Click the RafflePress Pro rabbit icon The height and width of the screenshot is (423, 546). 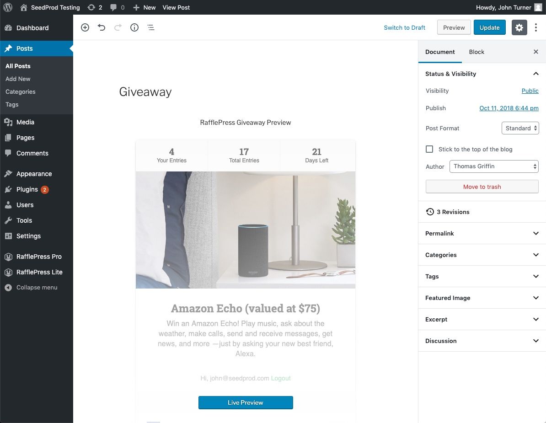pyautogui.click(x=8, y=257)
